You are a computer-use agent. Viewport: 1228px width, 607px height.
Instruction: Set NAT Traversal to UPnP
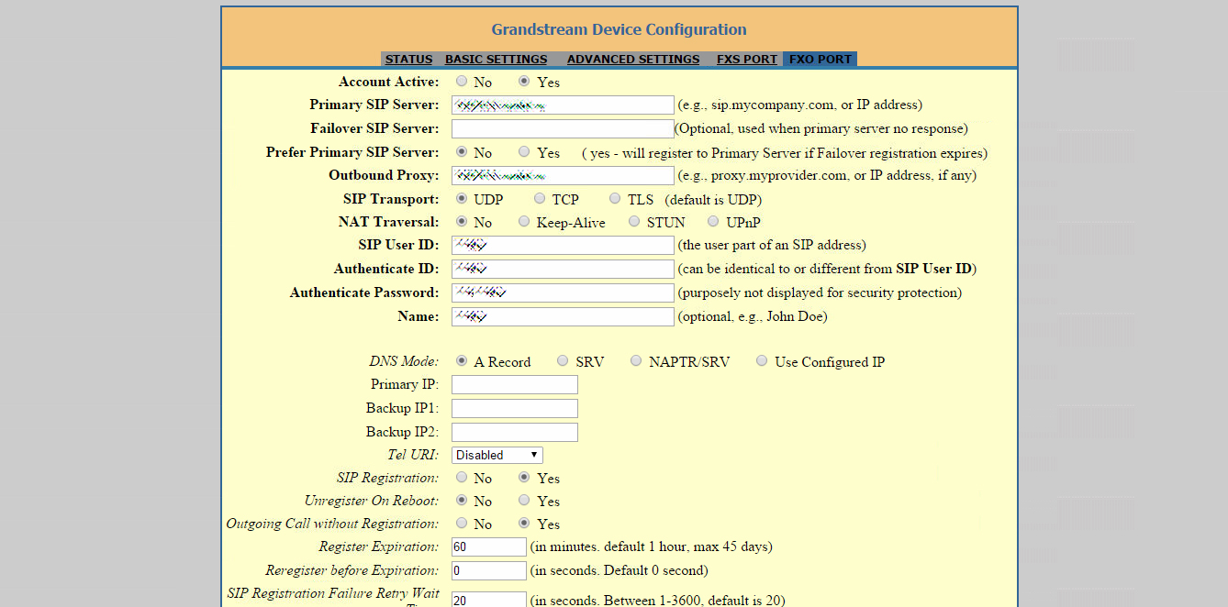click(x=713, y=222)
